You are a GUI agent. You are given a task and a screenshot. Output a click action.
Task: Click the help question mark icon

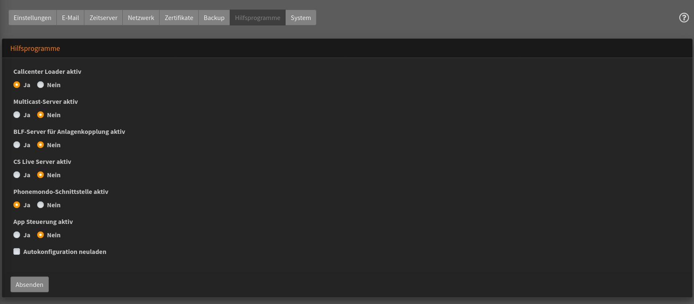coord(684,18)
